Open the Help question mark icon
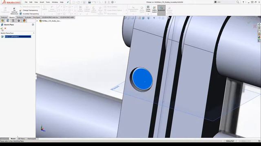The width and height of the screenshot is (261, 146). pyautogui.click(x=243, y=2)
